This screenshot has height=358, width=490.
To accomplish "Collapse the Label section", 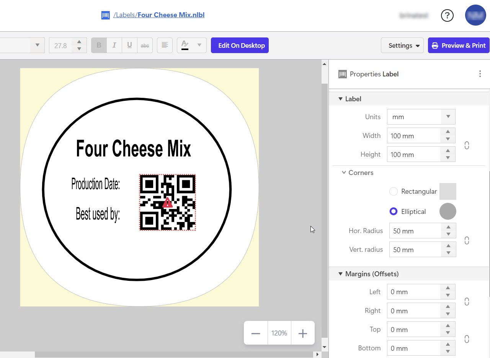I will click(340, 99).
